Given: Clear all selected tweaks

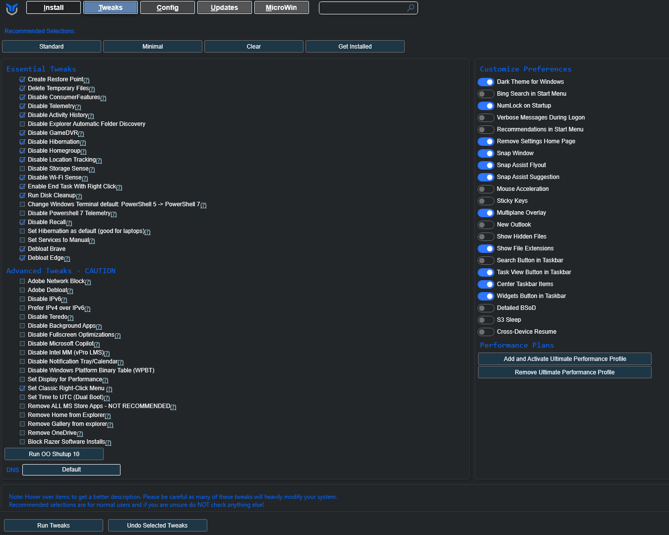Looking at the screenshot, I should pyautogui.click(x=254, y=47).
